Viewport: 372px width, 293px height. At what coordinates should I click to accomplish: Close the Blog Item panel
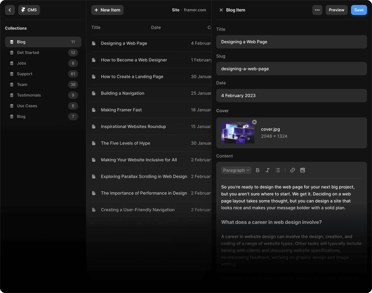click(x=221, y=10)
